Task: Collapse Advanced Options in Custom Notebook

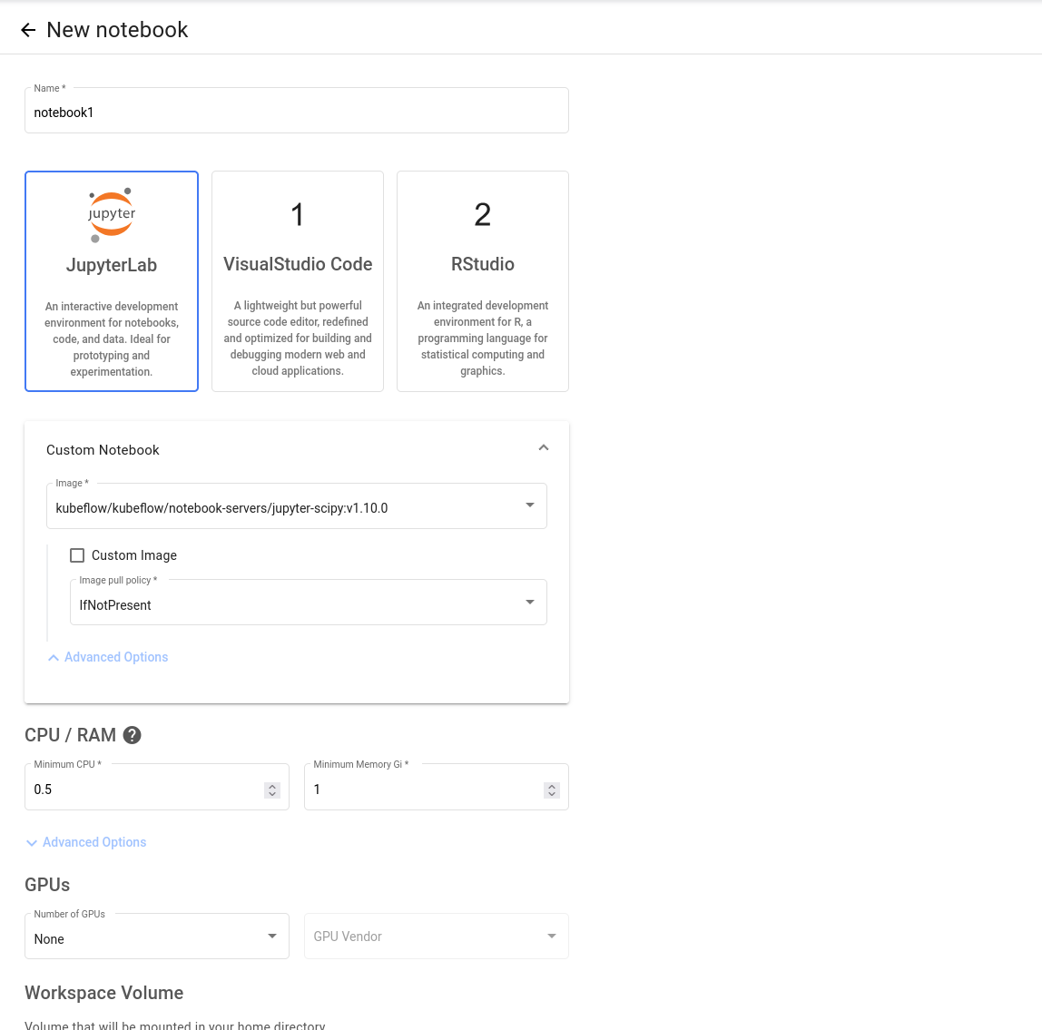Action: [108, 657]
